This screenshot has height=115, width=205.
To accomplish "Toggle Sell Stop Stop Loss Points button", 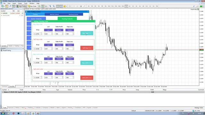I will (x=70, y=45).
